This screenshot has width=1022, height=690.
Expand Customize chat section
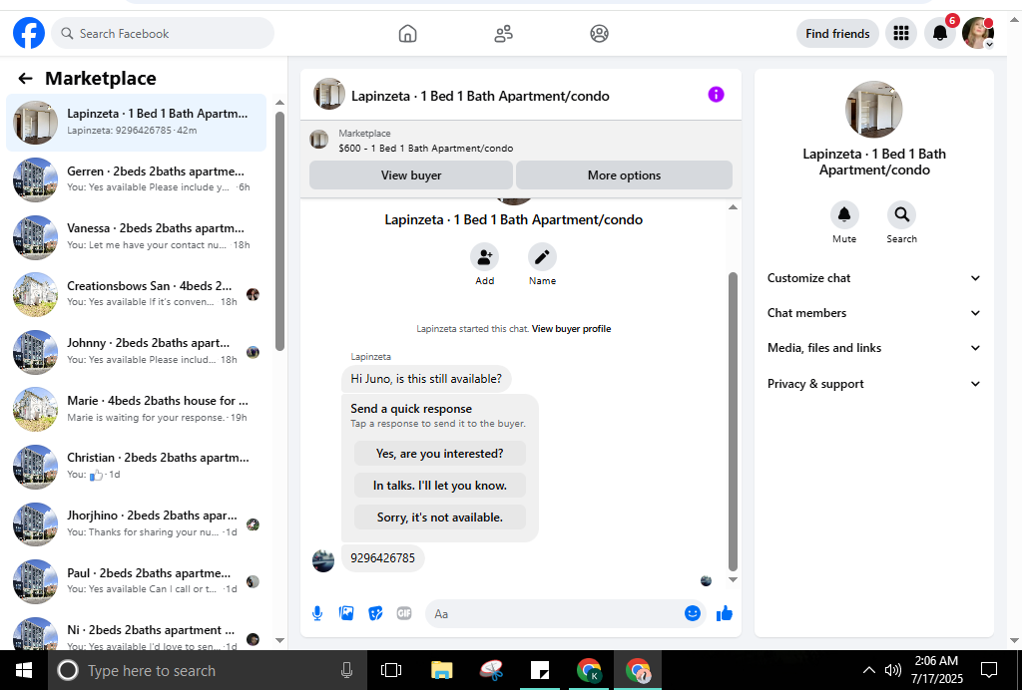tap(873, 278)
